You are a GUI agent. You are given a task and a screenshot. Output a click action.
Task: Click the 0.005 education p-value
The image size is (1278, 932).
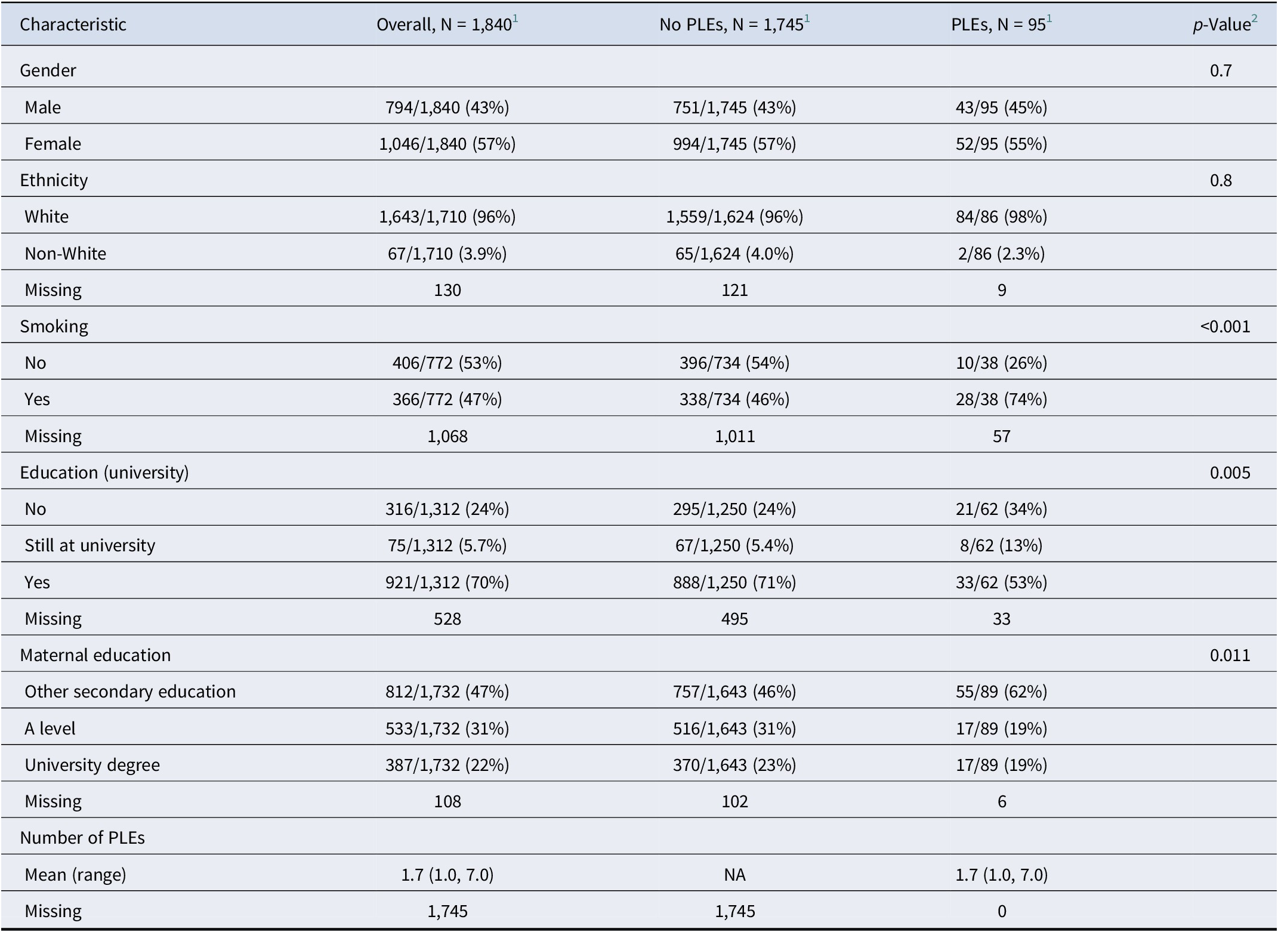click(x=1230, y=473)
